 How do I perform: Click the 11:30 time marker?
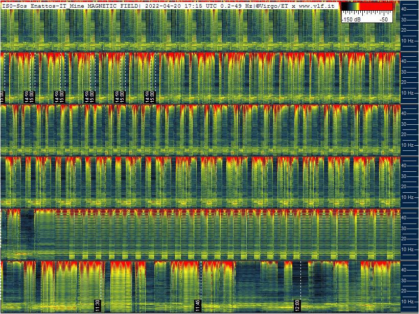tap(98, 305)
